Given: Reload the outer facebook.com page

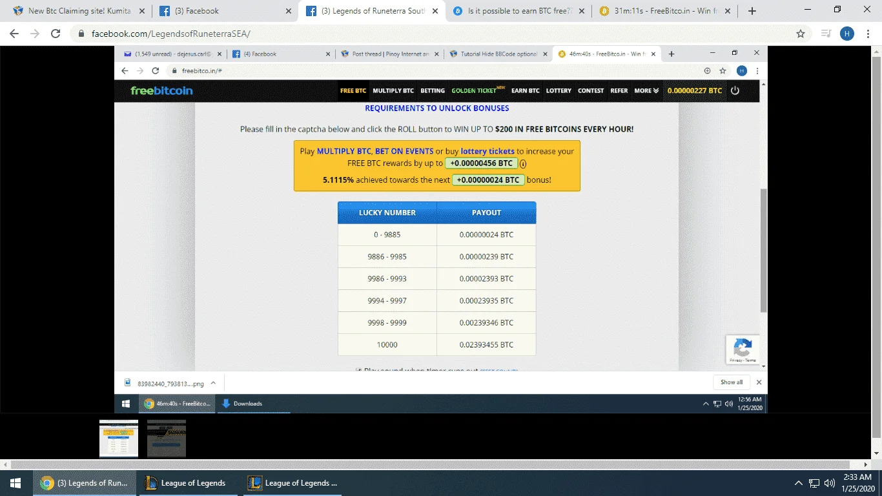Looking at the screenshot, I should click(x=56, y=34).
